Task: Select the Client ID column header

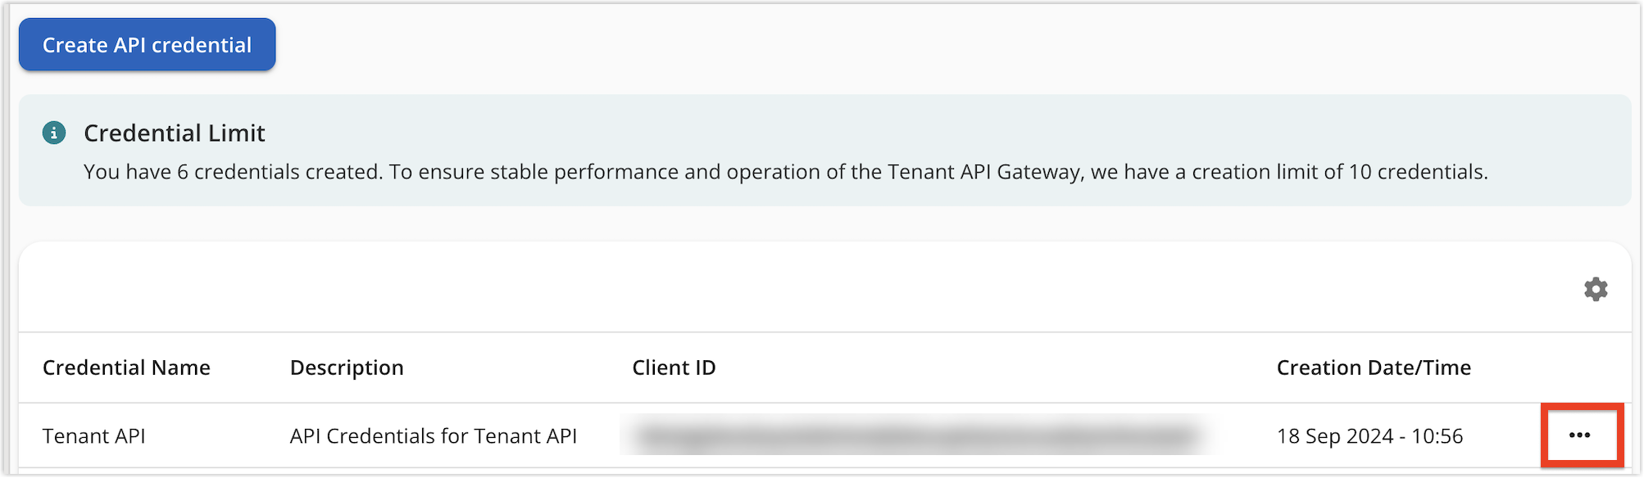Action: pos(674,368)
